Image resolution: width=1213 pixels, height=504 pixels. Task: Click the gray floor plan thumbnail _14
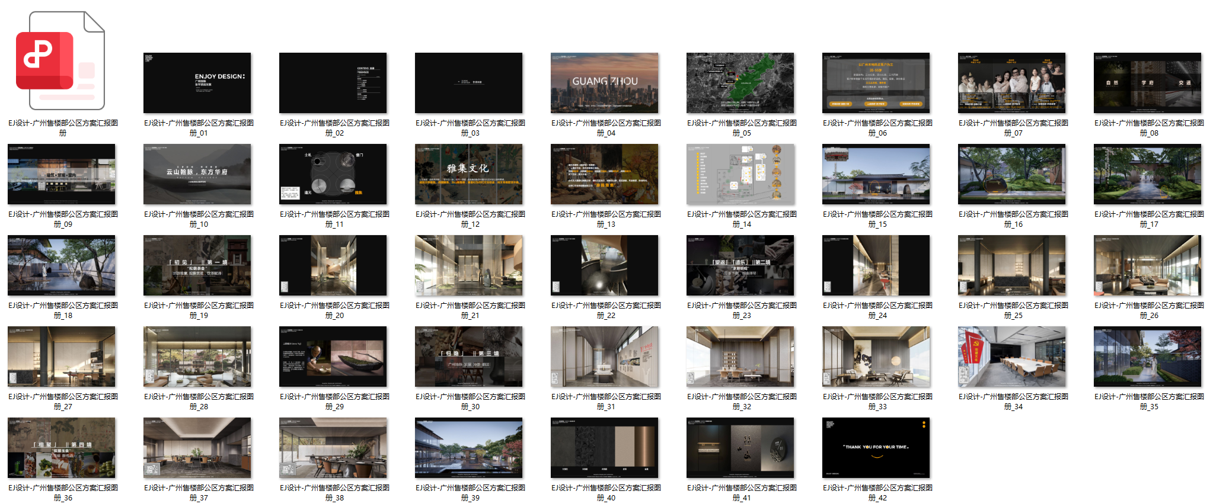pyautogui.click(x=740, y=174)
